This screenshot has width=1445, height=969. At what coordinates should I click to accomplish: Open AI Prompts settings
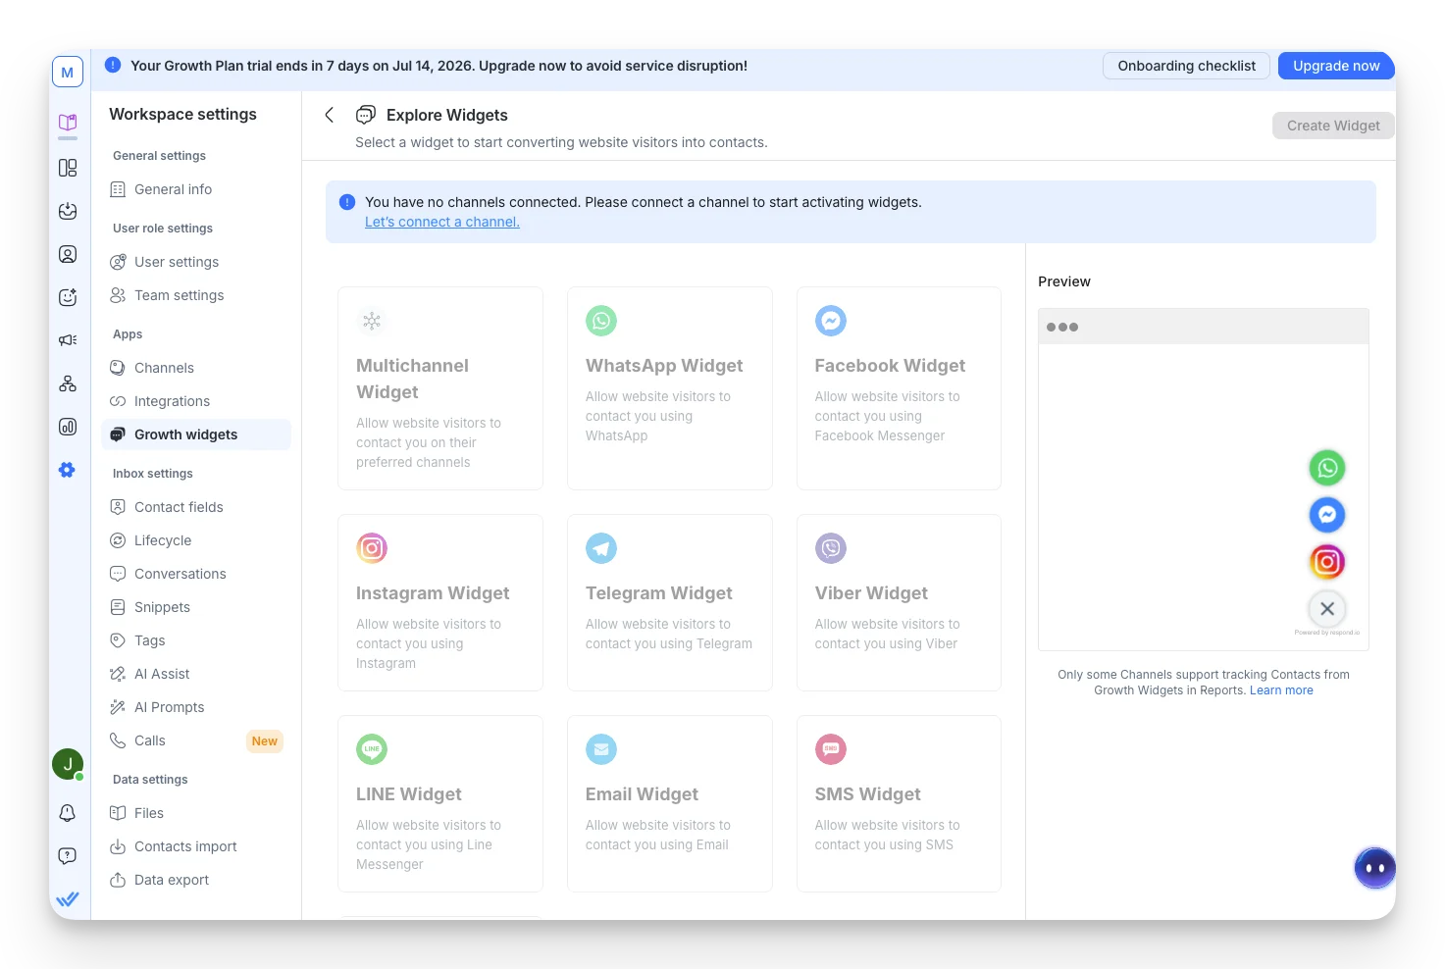196,707
